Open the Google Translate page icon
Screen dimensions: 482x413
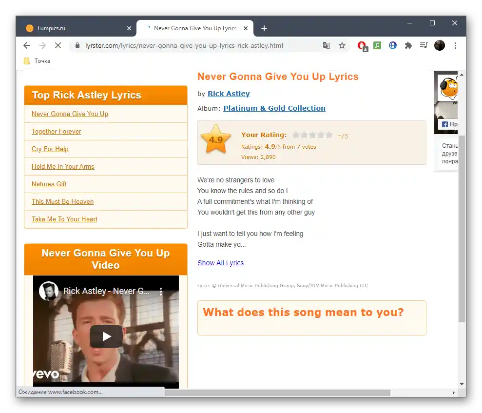[x=327, y=45]
